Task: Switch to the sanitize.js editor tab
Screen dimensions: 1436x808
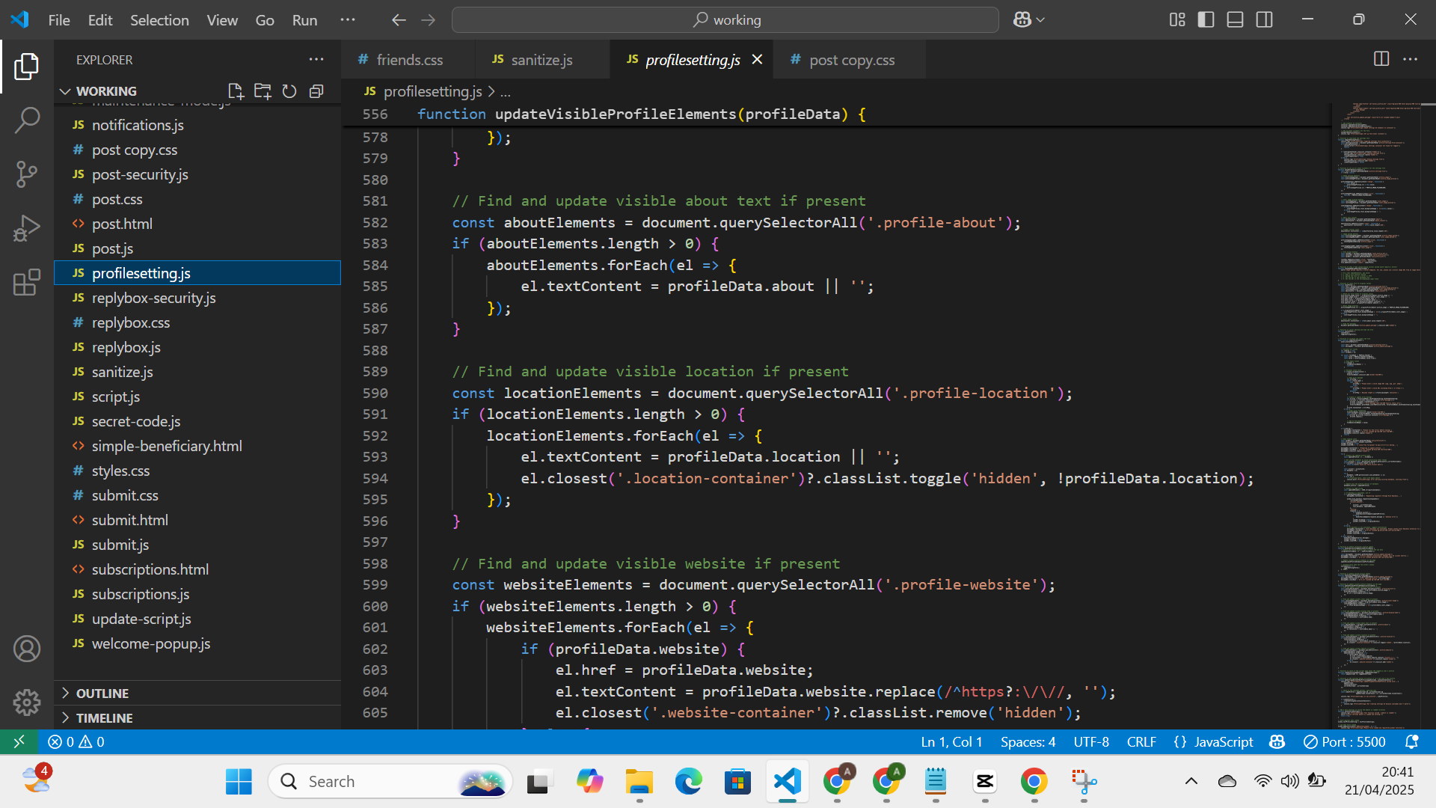Action: click(x=541, y=59)
